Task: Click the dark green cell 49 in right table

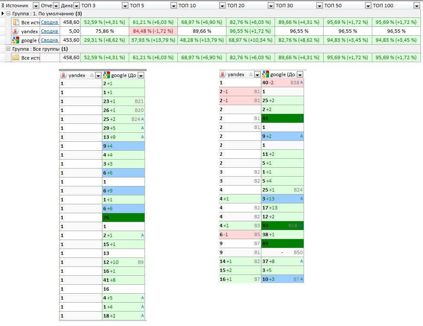Action: 282,243
